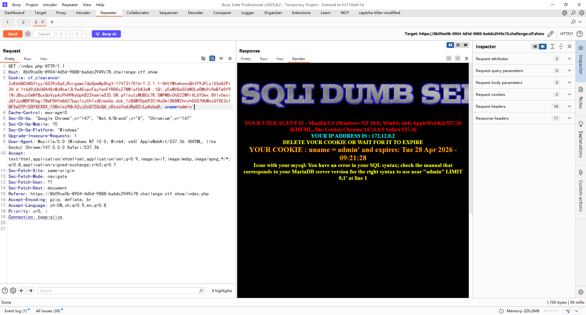
Task: Jump to next search match arrow
Action: coord(31,291)
